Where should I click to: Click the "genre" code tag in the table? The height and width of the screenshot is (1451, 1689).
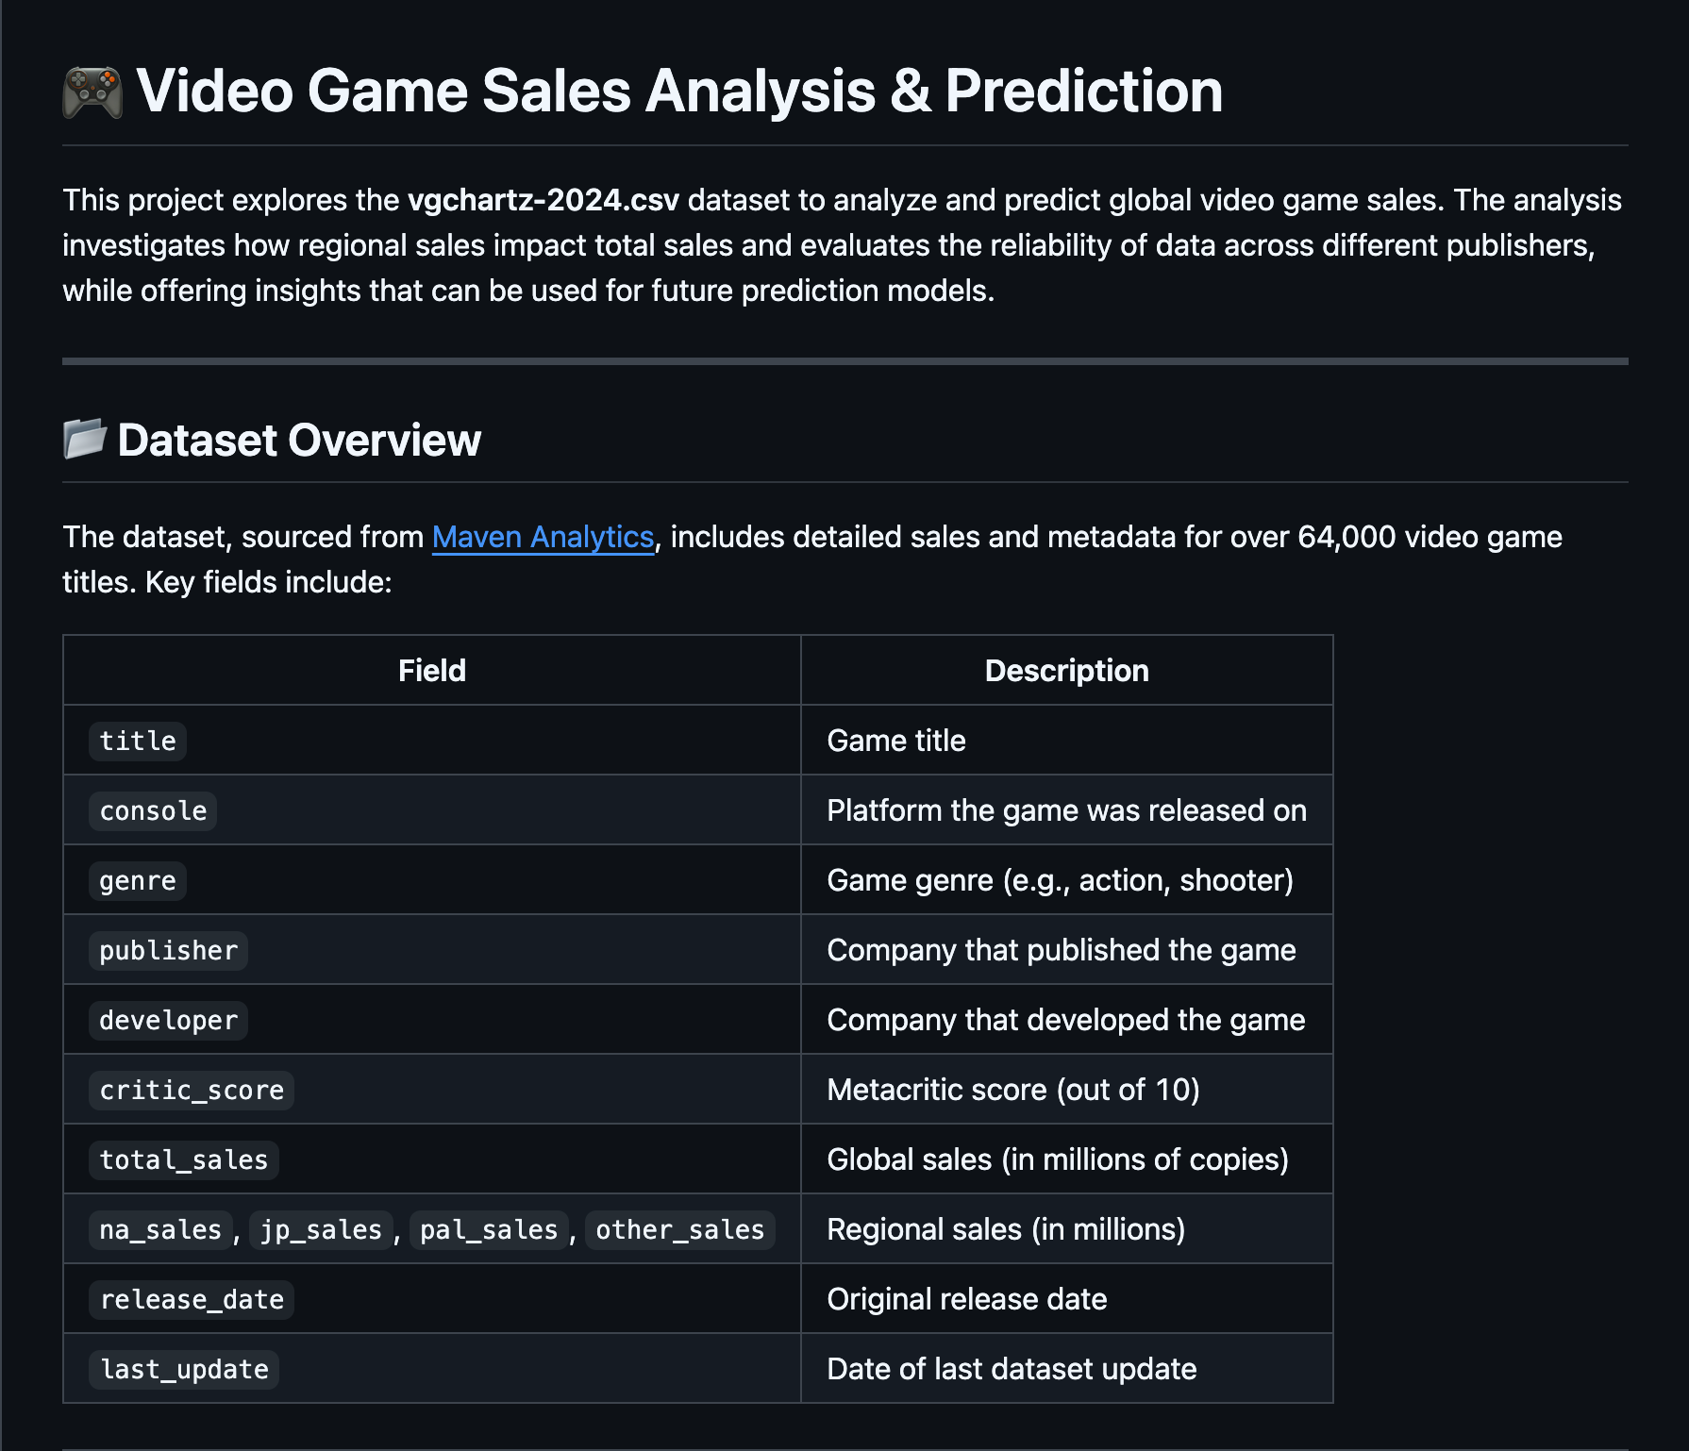pyautogui.click(x=138, y=880)
